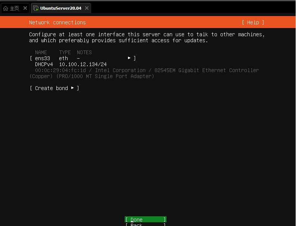This screenshot has height=226, width=296.
Task: Select the ens33 network interface entry
Action: 83,58
